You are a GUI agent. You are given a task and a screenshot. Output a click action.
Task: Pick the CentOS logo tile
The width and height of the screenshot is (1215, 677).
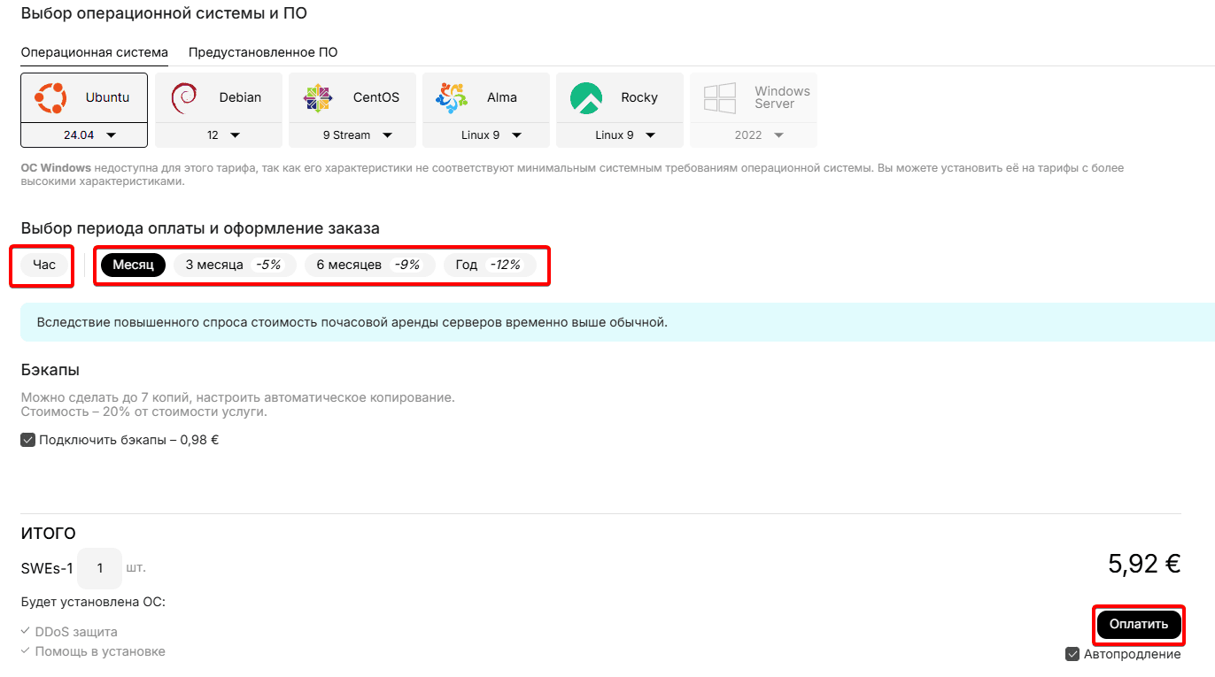click(318, 97)
